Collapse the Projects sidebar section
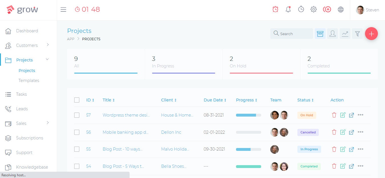This screenshot has width=385, height=178. click(x=25, y=60)
